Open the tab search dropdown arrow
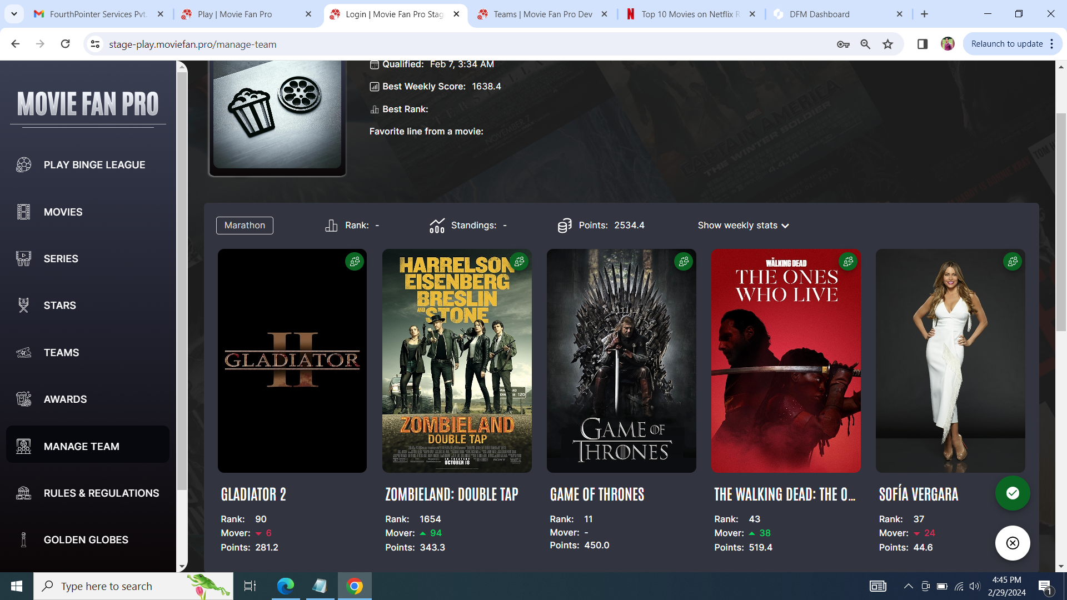The image size is (1067, 600). (x=14, y=14)
